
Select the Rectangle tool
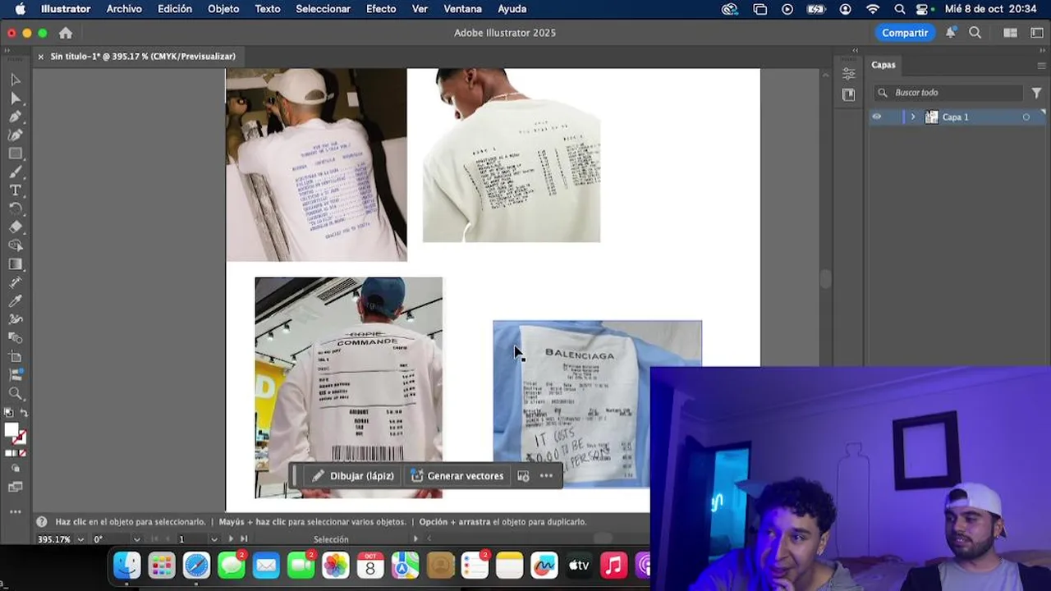(15, 153)
